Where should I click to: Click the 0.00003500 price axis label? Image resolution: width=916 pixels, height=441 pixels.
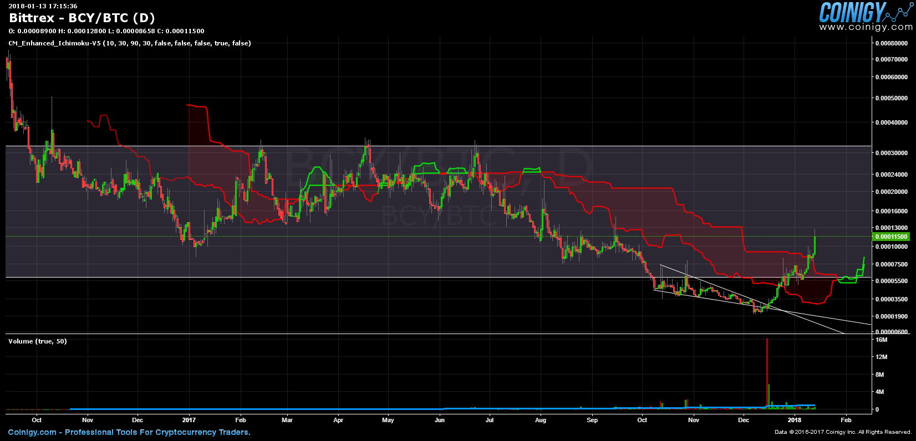pos(892,299)
